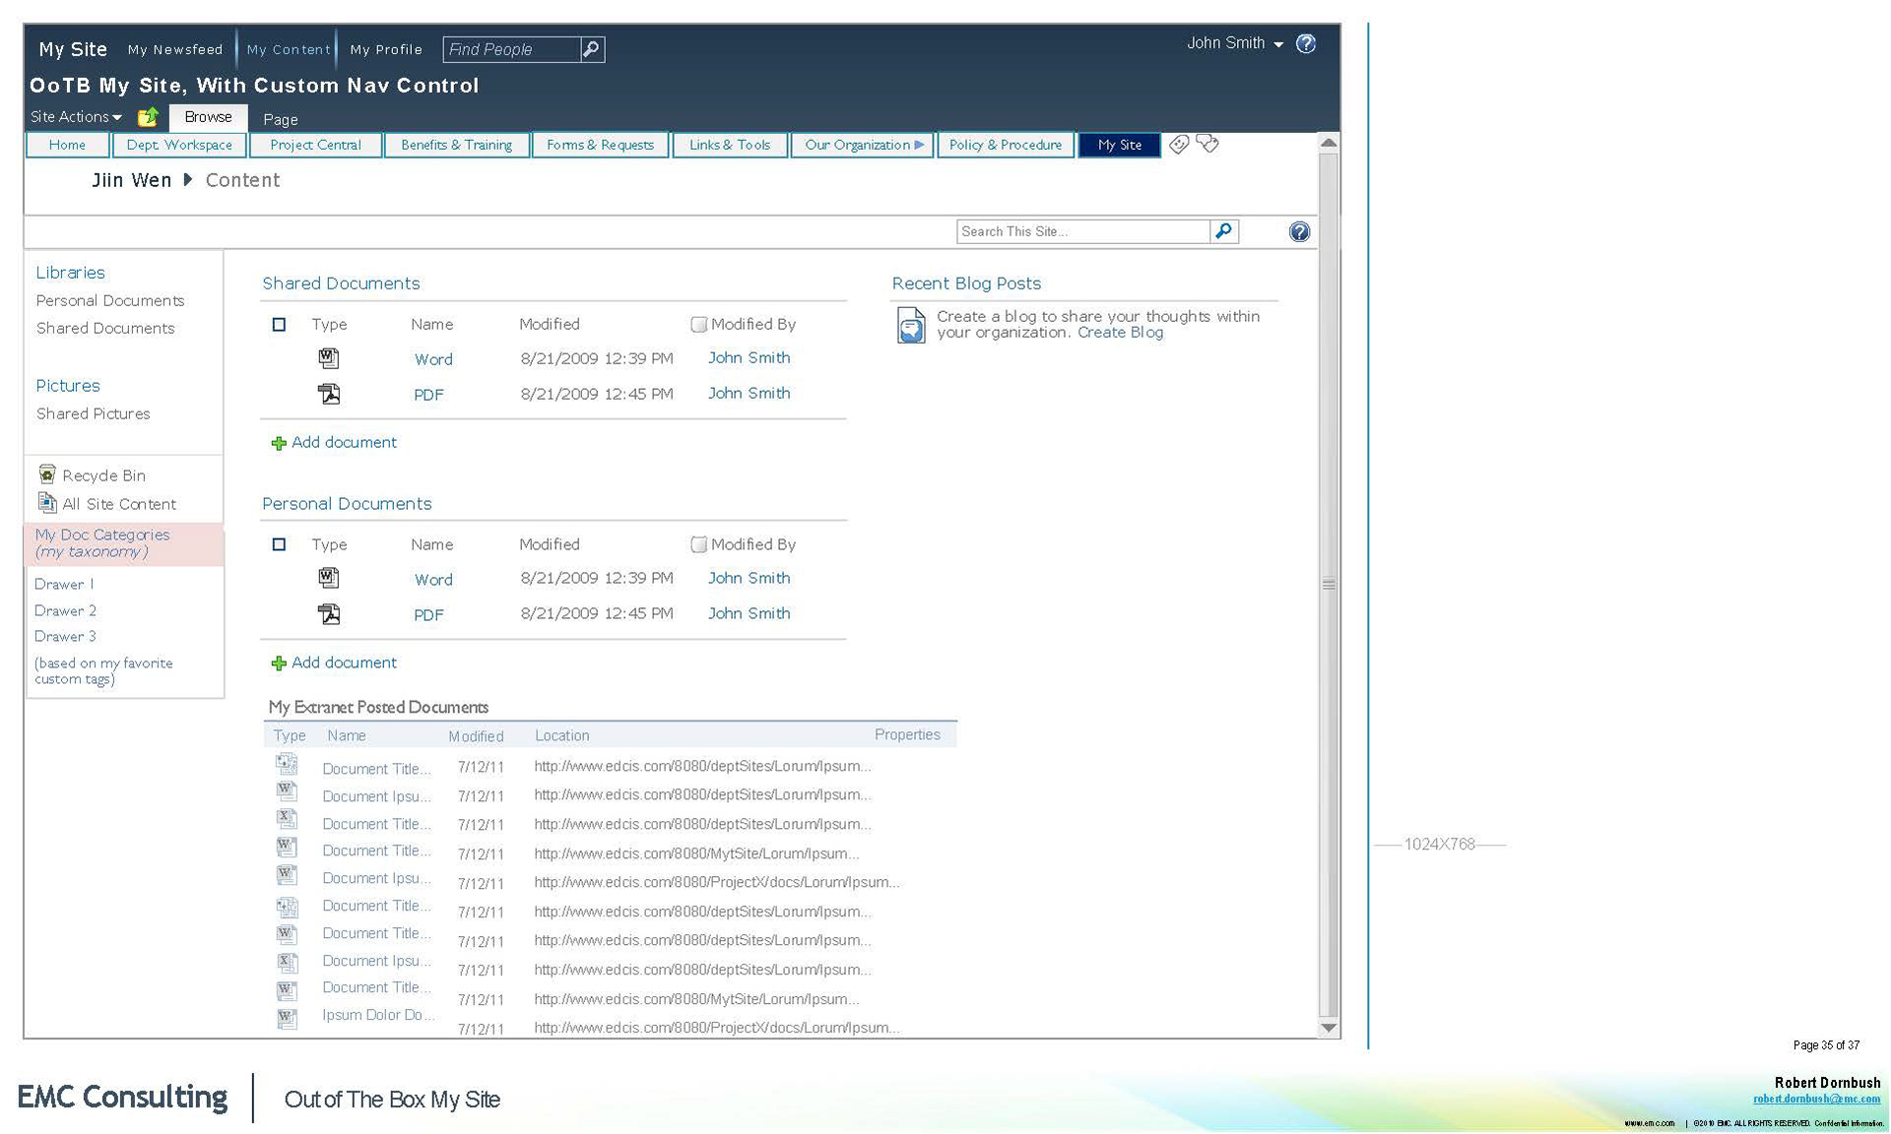Screen dimensions: 1891x1134
Task: Toggle select-all checkbox in Personal Documents header
Action: tap(279, 544)
